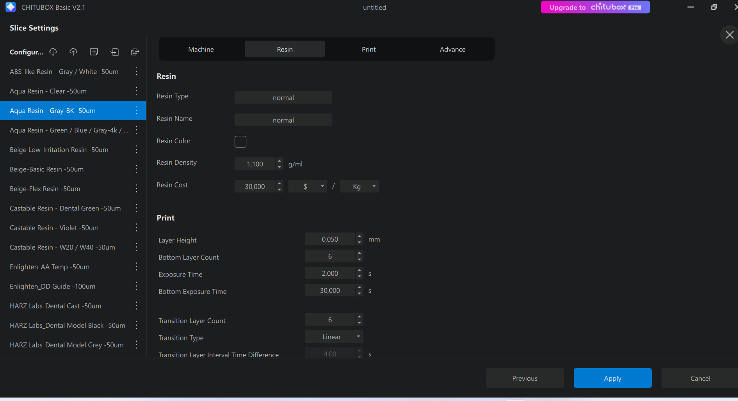Click the Previous button

(x=525, y=378)
